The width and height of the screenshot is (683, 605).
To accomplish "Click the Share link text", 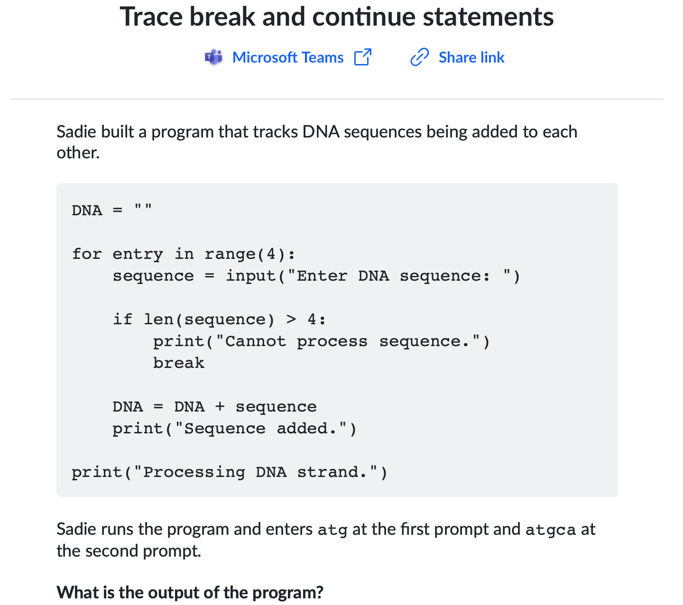I will 471,57.
